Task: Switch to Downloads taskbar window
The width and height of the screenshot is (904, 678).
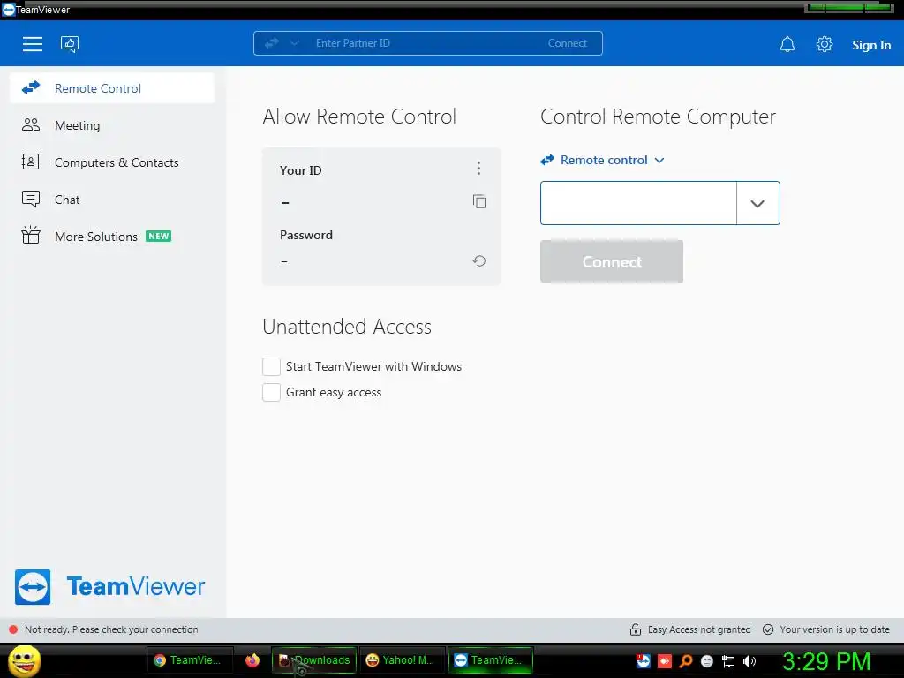Action: [314, 660]
